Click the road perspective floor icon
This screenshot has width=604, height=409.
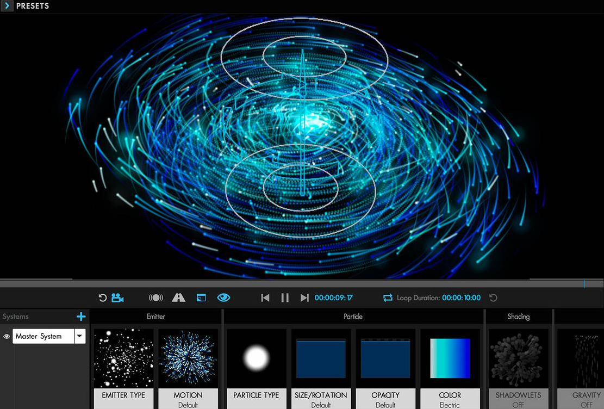(x=178, y=298)
